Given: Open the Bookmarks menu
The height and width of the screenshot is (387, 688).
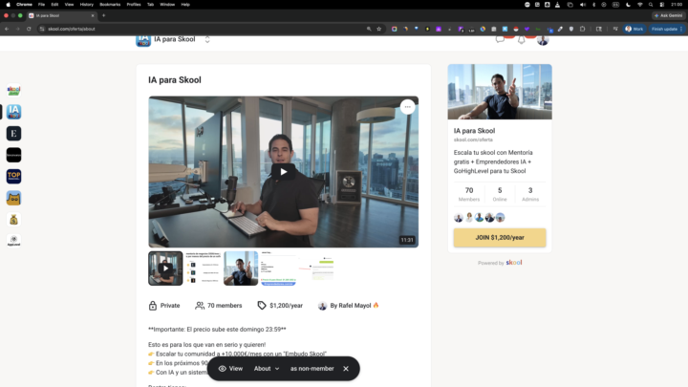Looking at the screenshot, I should (110, 5).
